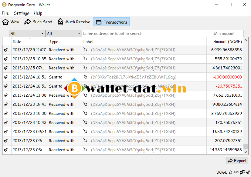Click the scrollbar down arrow

click(246, 152)
